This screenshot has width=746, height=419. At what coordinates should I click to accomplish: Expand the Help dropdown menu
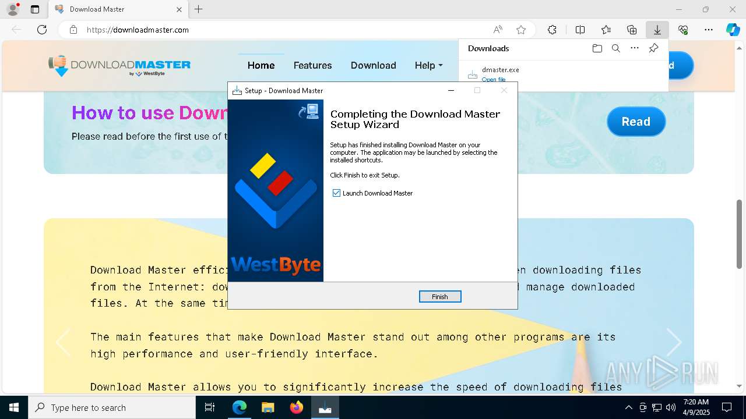click(428, 65)
